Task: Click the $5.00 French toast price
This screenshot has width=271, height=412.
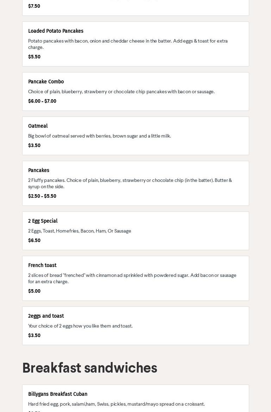Action: tap(34, 291)
